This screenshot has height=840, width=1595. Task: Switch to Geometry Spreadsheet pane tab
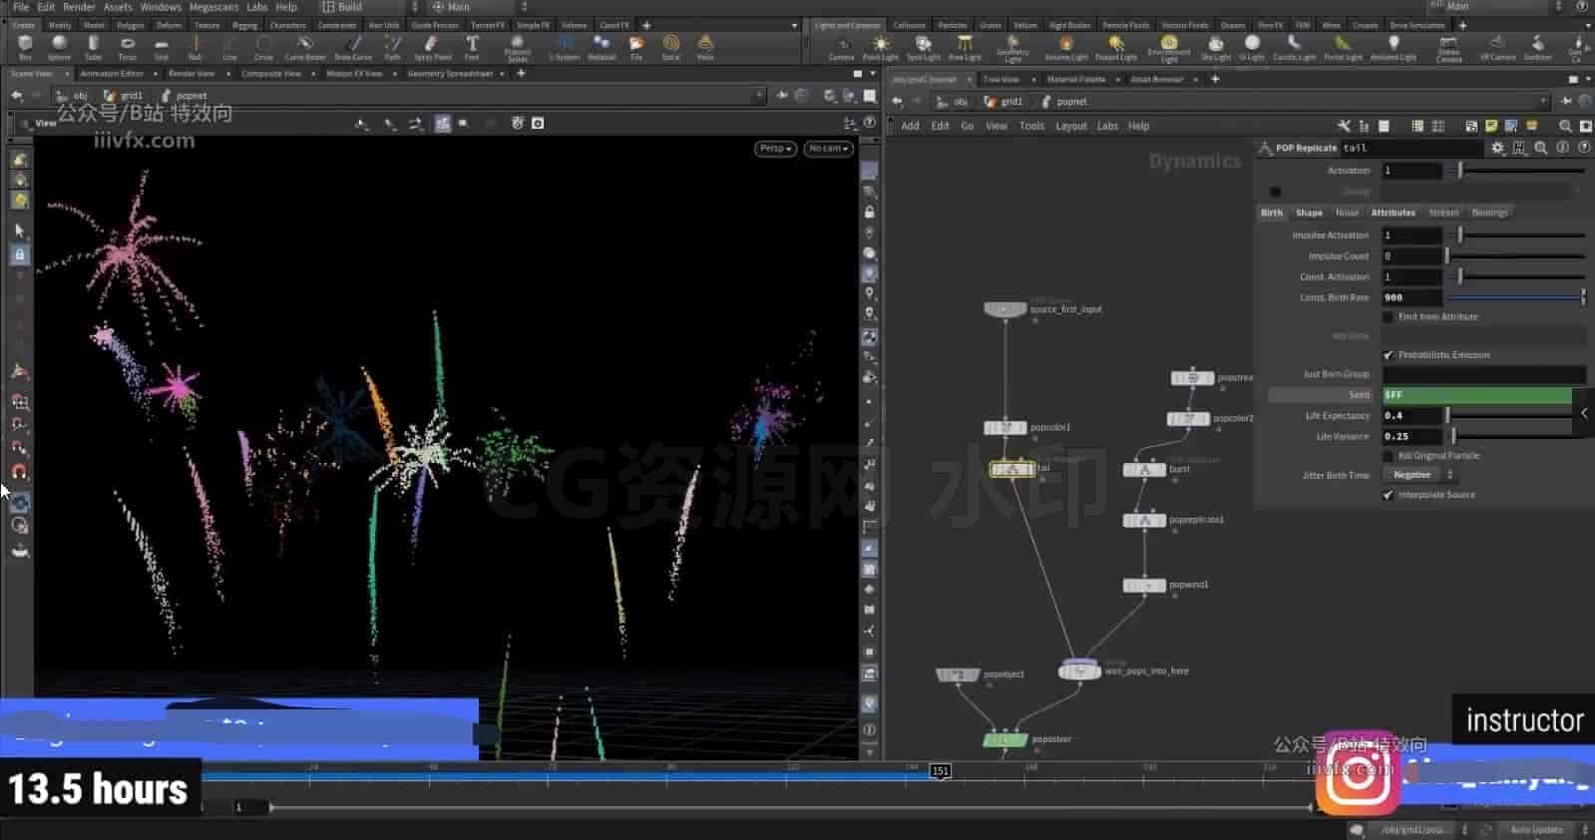pos(450,74)
